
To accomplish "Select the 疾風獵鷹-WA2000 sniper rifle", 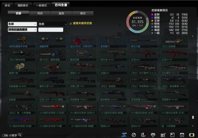I will click(22, 82).
